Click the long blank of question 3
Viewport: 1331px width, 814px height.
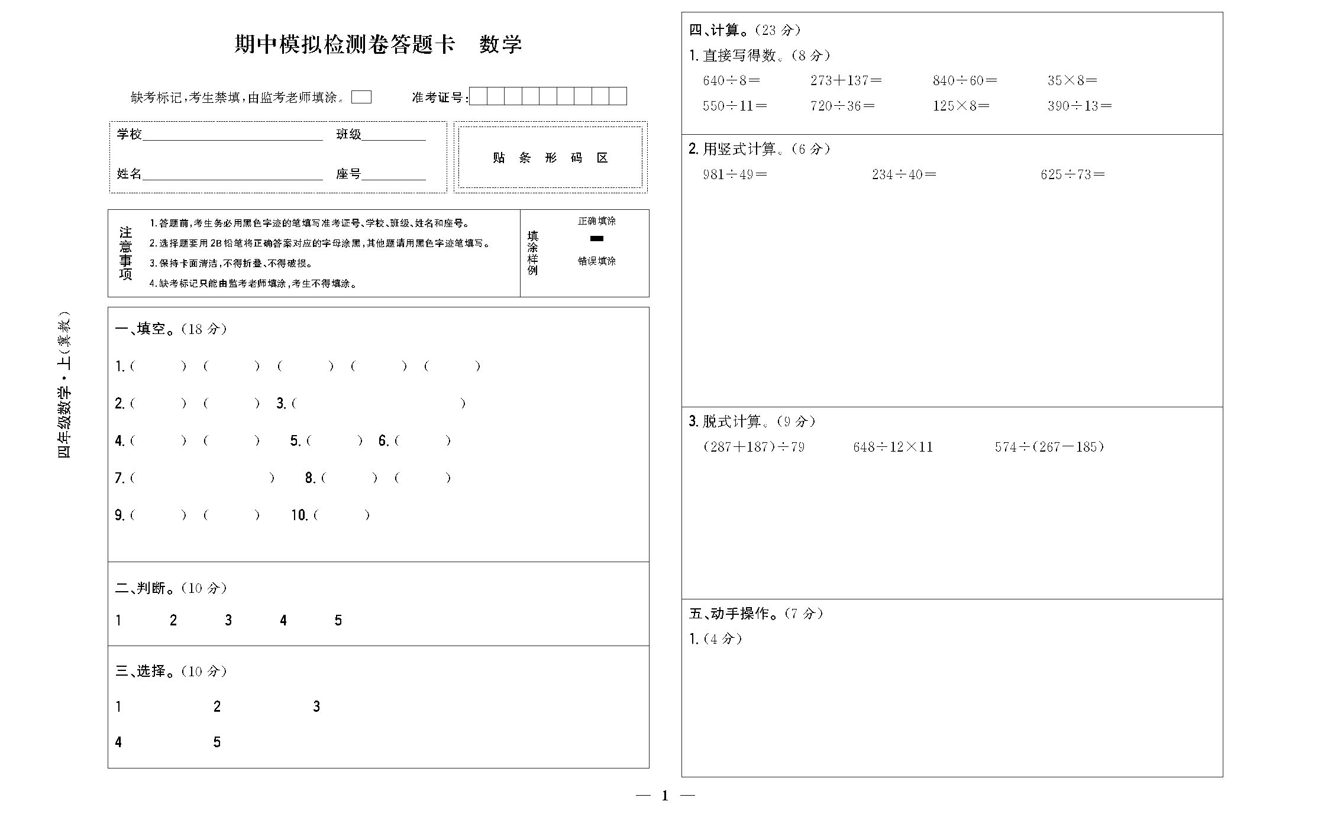(379, 404)
